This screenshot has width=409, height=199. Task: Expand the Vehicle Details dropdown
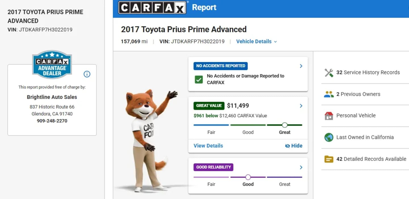click(x=256, y=41)
